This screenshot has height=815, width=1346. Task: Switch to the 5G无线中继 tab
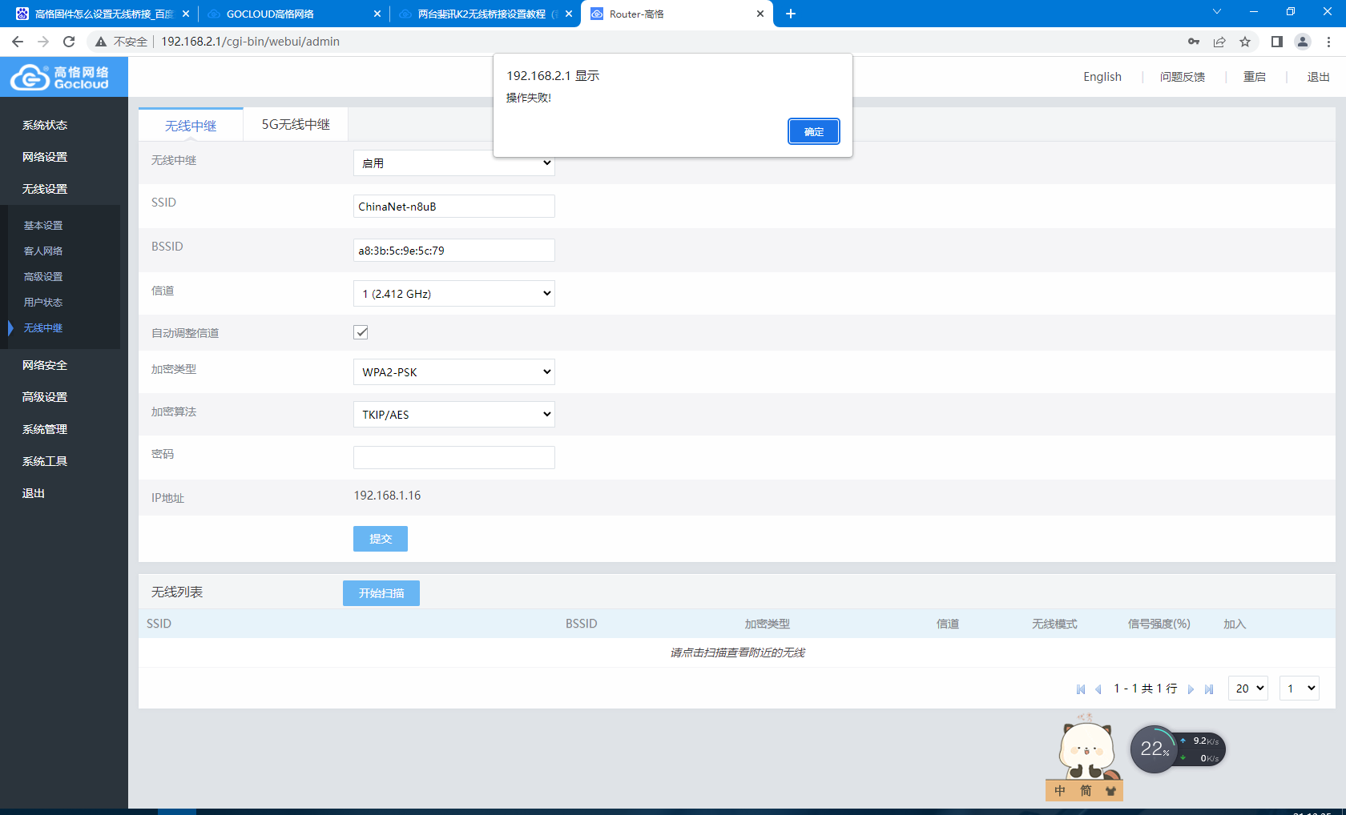pos(296,125)
